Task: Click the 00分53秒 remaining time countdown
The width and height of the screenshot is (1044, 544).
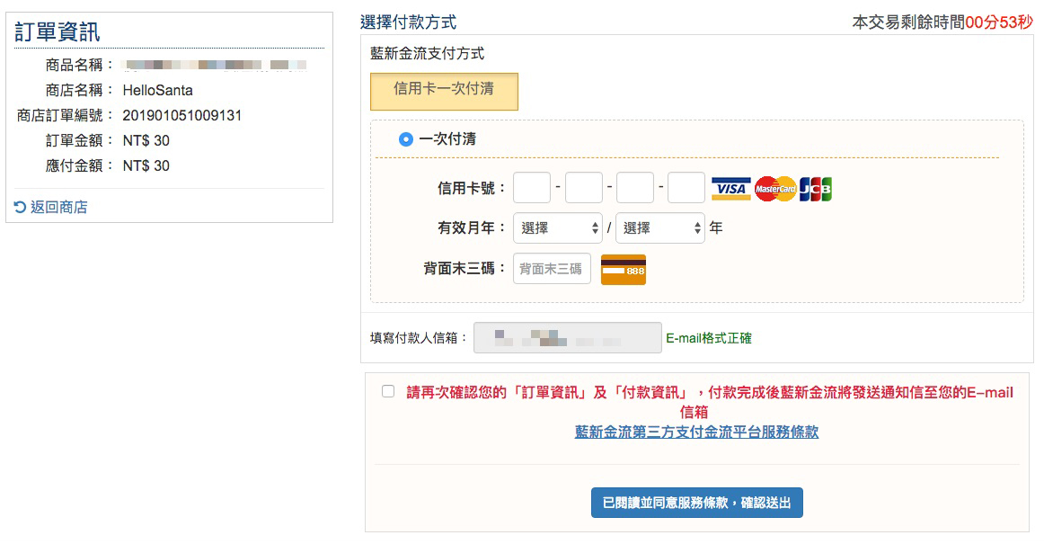Action: pyautogui.click(x=999, y=22)
